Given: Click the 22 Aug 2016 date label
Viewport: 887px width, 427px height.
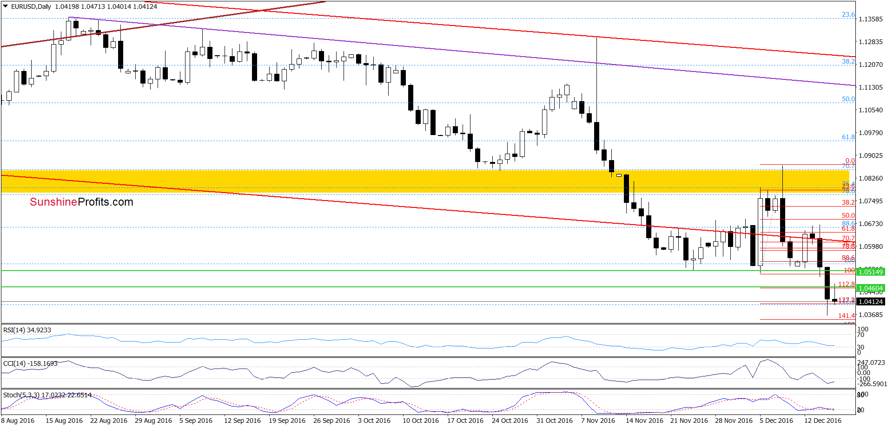Looking at the screenshot, I should click(x=109, y=421).
